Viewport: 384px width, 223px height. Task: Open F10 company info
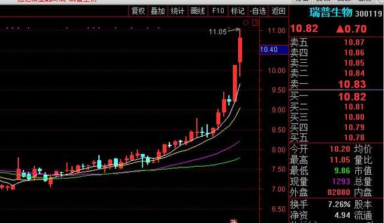tap(218, 11)
